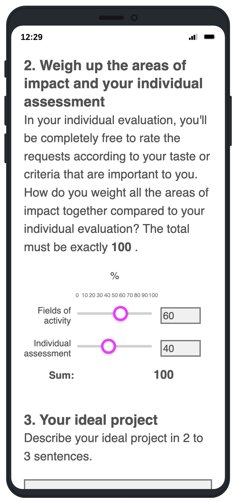Screen dimensions: 236x501
Task: Click the battery icon in status bar
Action: (209, 37)
